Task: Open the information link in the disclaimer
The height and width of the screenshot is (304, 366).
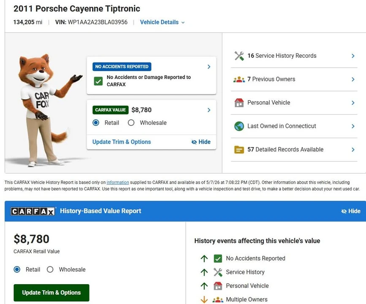Action: [x=118, y=182]
